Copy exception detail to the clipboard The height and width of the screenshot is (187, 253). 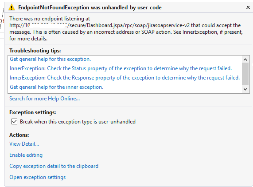tap(54, 166)
